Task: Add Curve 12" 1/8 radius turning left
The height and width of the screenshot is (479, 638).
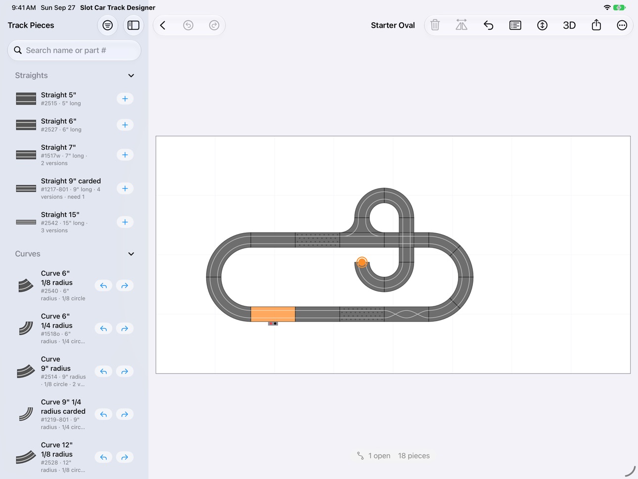Action: click(103, 457)
